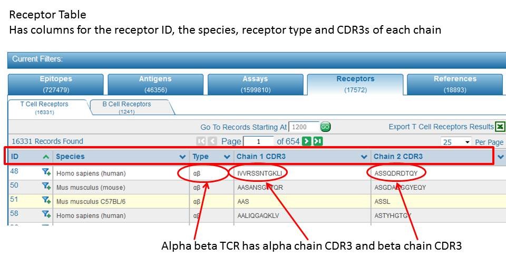Add filter for receptor ID 48

pos(46,172)
